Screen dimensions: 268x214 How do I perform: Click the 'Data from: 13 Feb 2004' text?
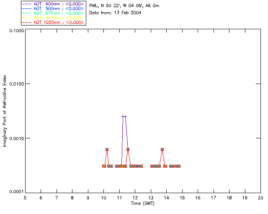tap(115, 13)
